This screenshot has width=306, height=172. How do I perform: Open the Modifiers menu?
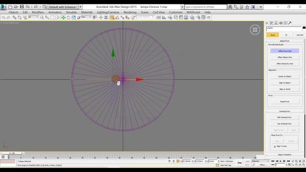click(38, 12)
